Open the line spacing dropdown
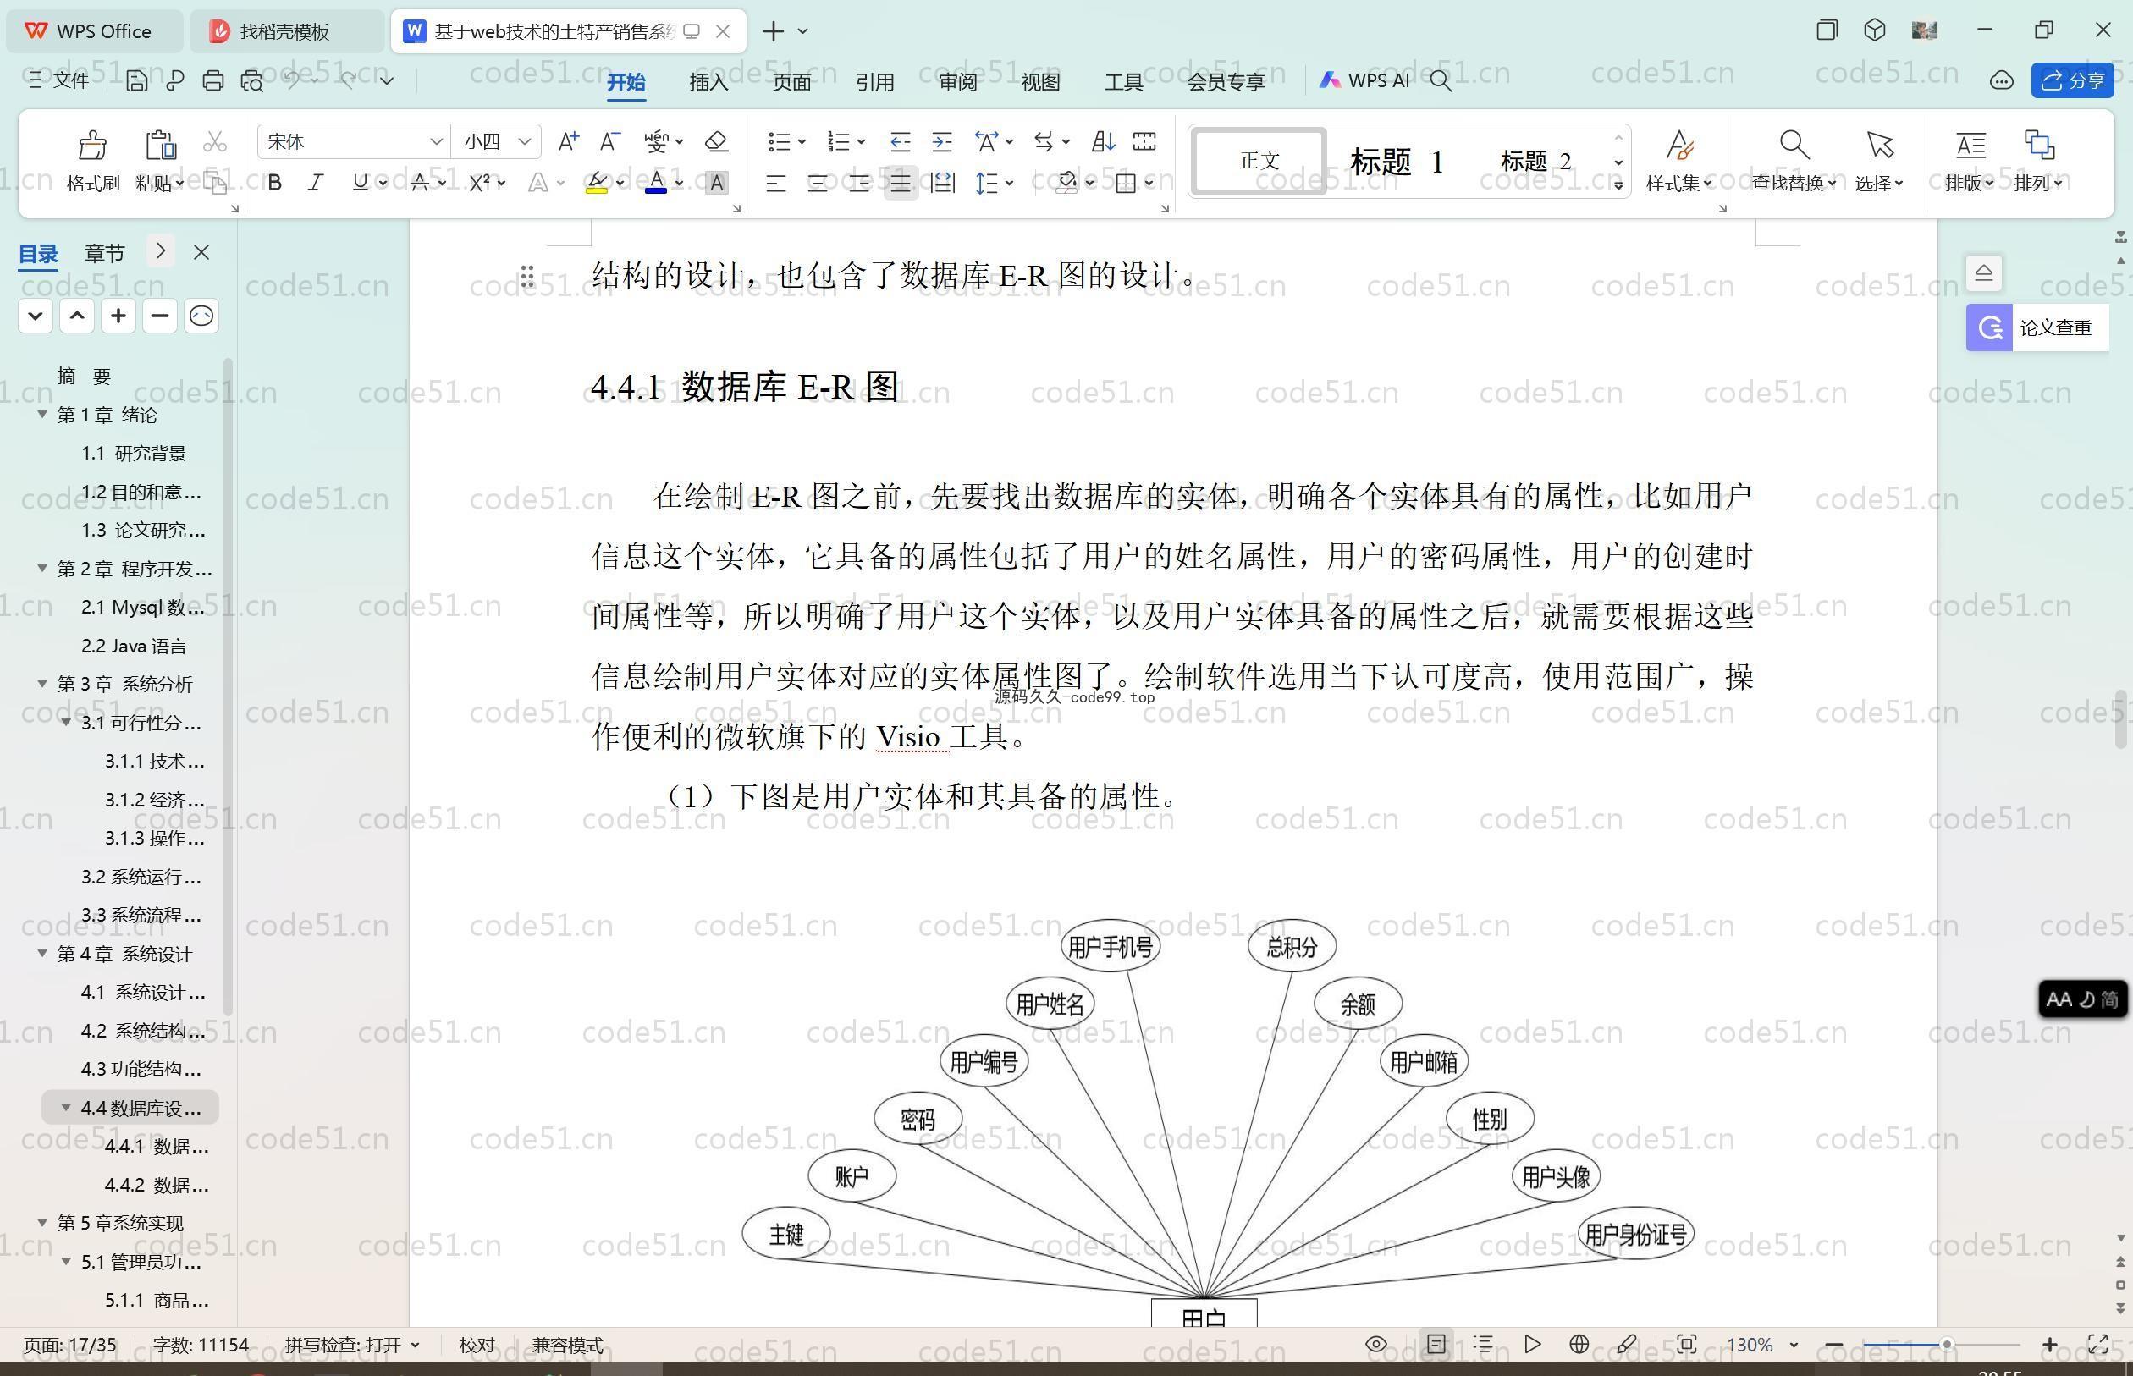 coord(1010,183)
